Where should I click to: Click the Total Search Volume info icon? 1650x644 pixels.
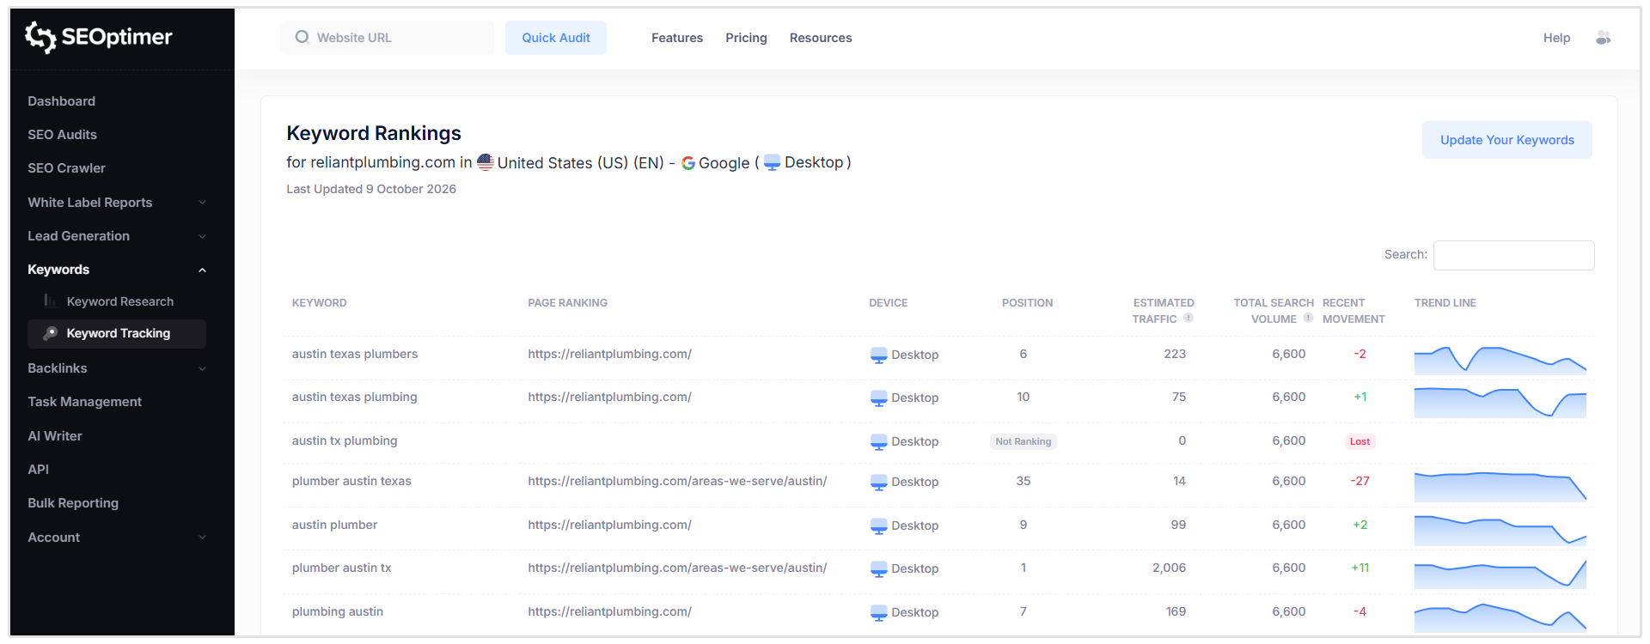pyautogui.click(x=1308, y=318)
